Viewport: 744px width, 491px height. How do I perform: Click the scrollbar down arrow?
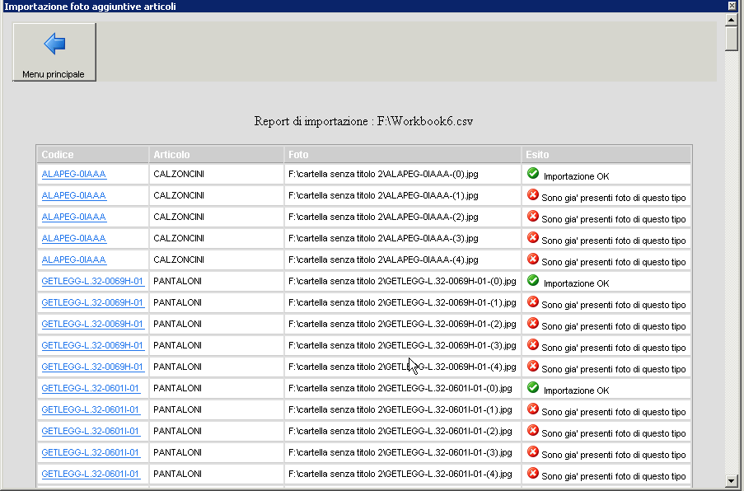[731, 480]
